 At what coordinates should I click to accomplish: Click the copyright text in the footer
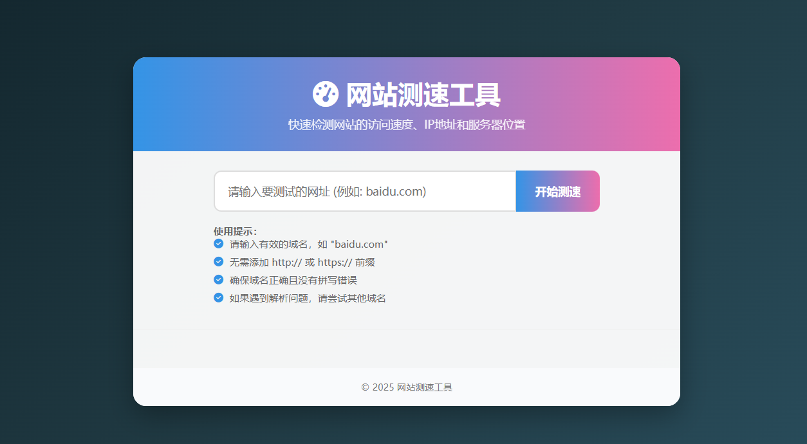406,387
